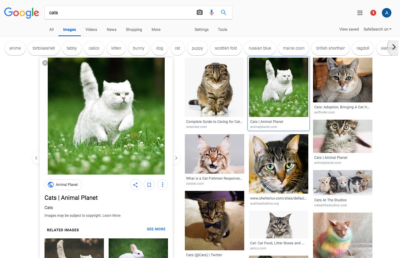The image size is (400, 258).
Task: Select the kitten filter chip
Action: (116, 48)
